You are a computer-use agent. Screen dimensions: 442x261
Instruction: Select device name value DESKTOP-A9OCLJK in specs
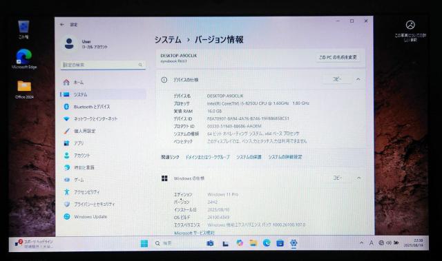225,96
